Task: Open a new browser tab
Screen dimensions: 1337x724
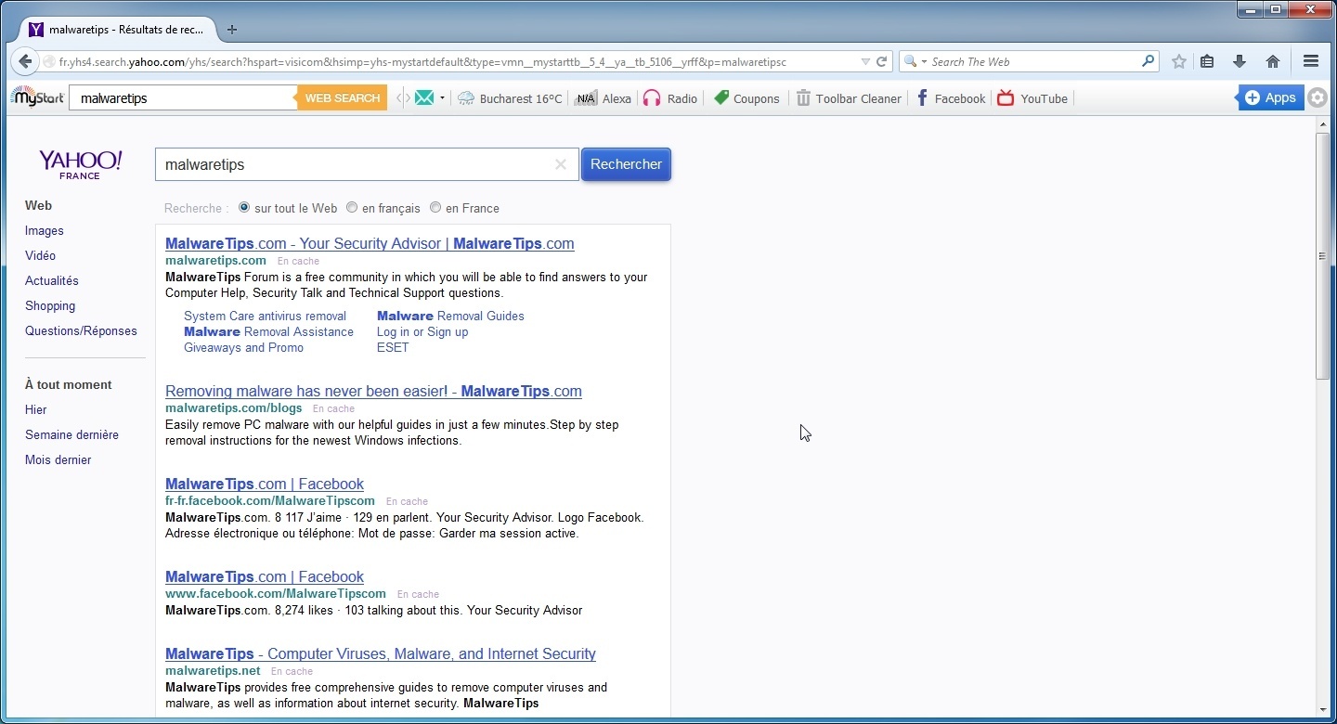Action: [x=232, y=30]
